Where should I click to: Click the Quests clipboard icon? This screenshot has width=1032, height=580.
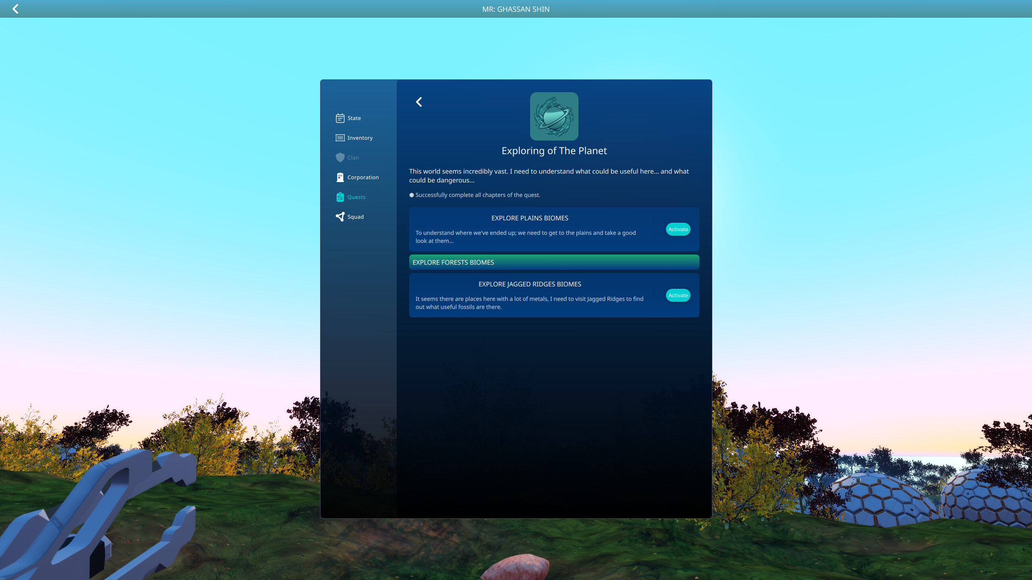[x=340, y=197]
